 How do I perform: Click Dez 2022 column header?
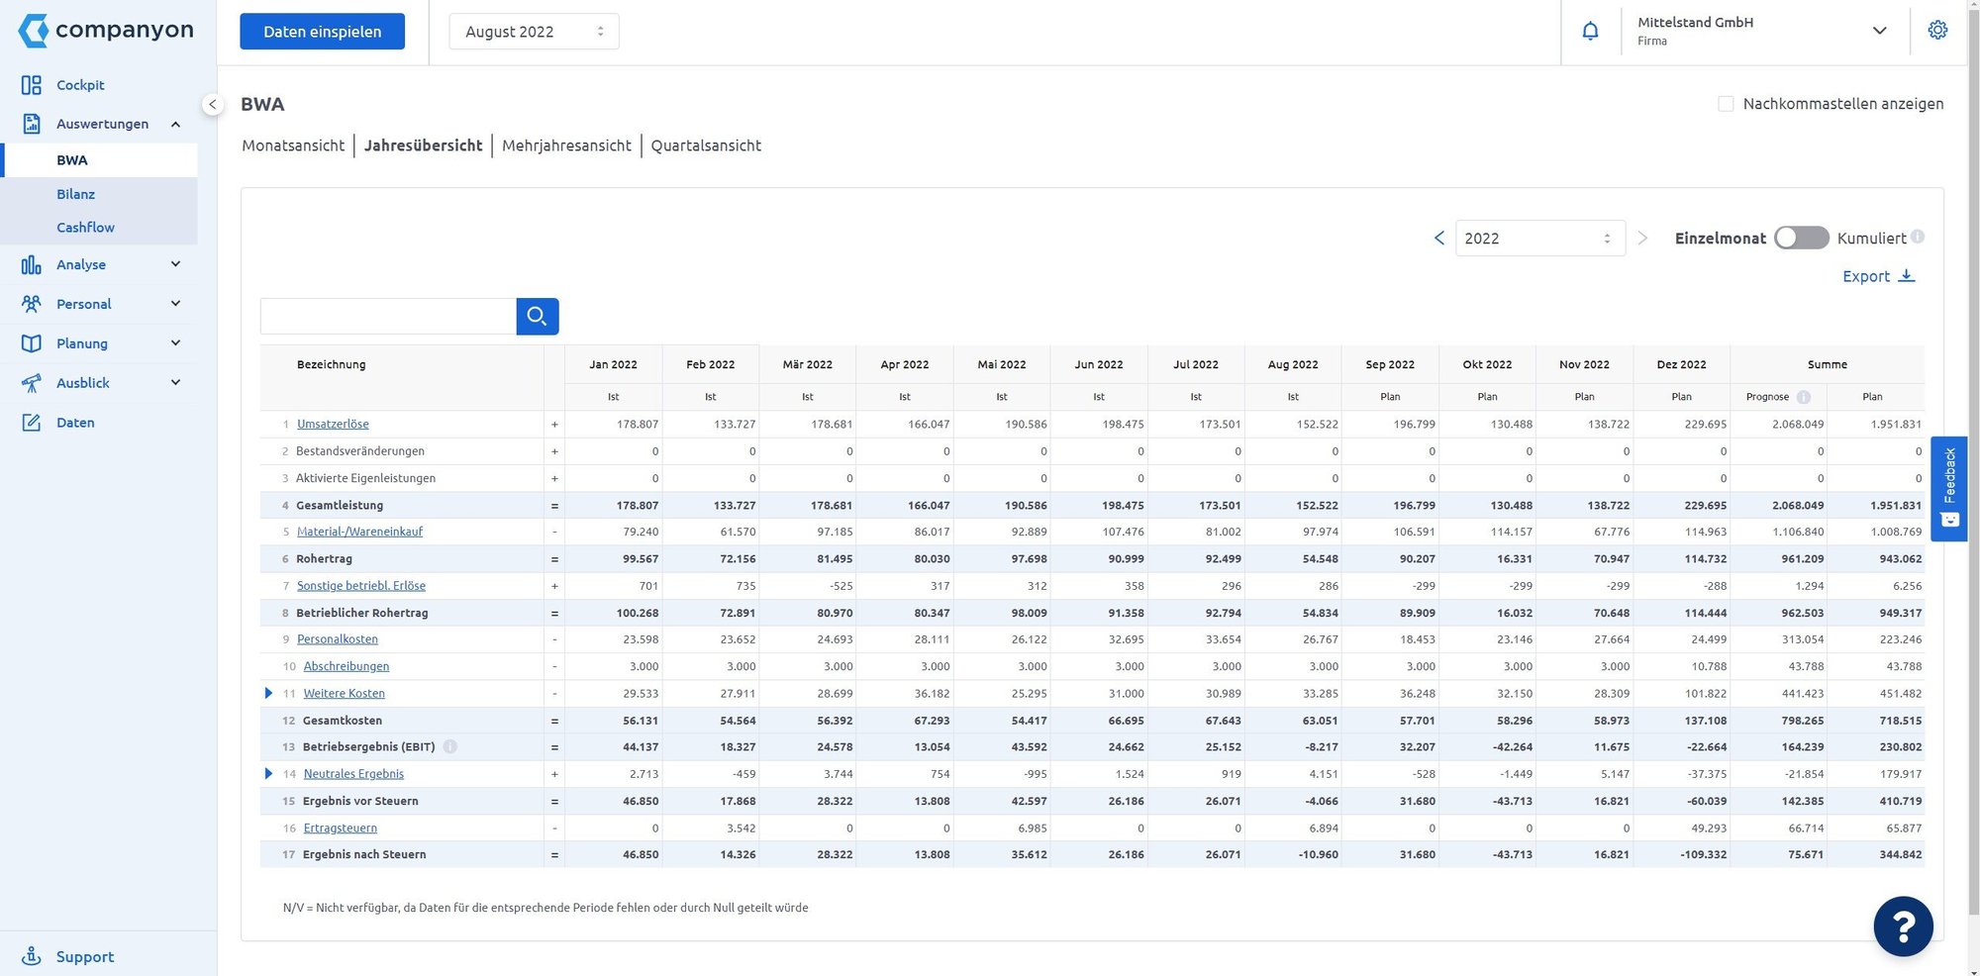click(1681, 364)
